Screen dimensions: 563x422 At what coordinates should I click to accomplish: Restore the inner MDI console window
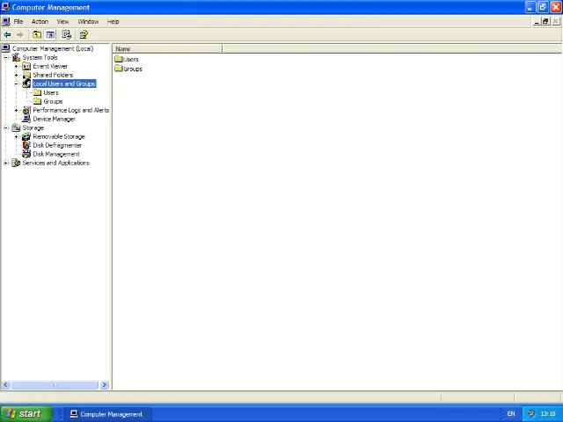545,21
